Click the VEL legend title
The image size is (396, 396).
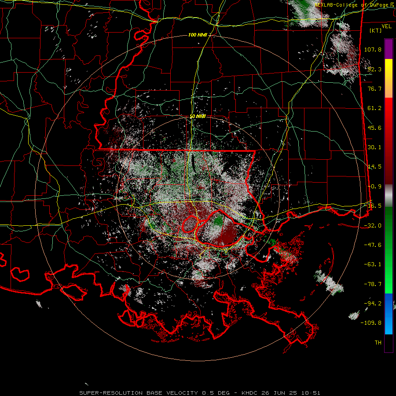386,26
